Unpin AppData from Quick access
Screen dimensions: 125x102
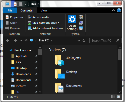[36, 56]
